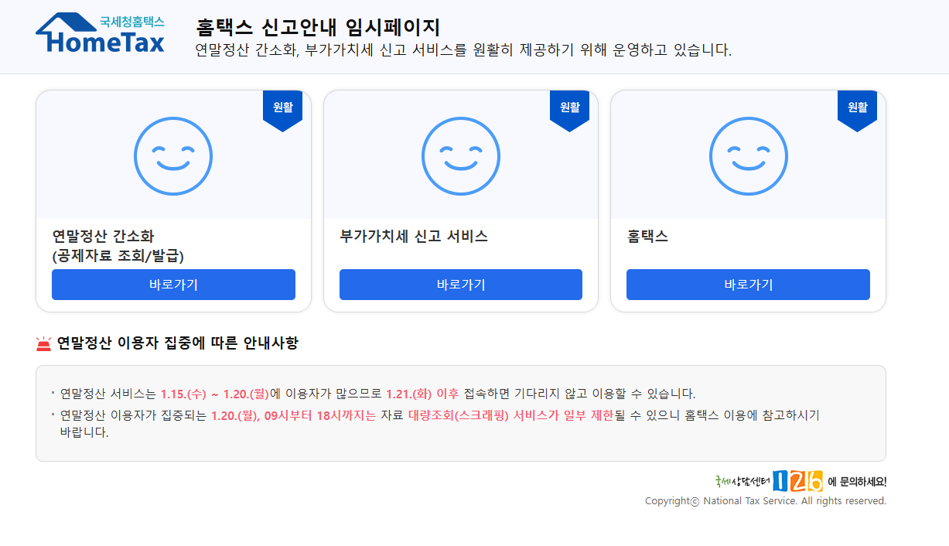Click card title 연말정산 간소화 (공제자료 조회/발급)
Screen dimensions: 949x546
coord(118,246)
